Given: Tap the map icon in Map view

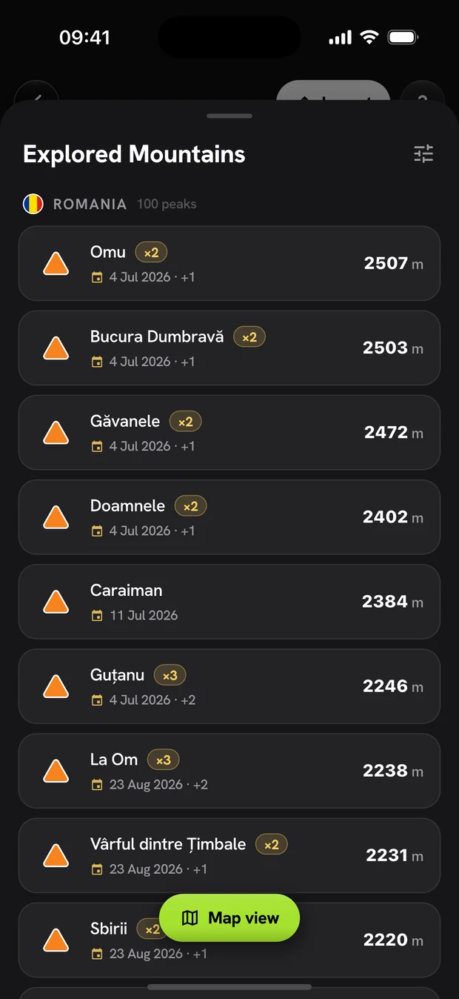Looking at the screenshot, I should click(x=190, y=918).
